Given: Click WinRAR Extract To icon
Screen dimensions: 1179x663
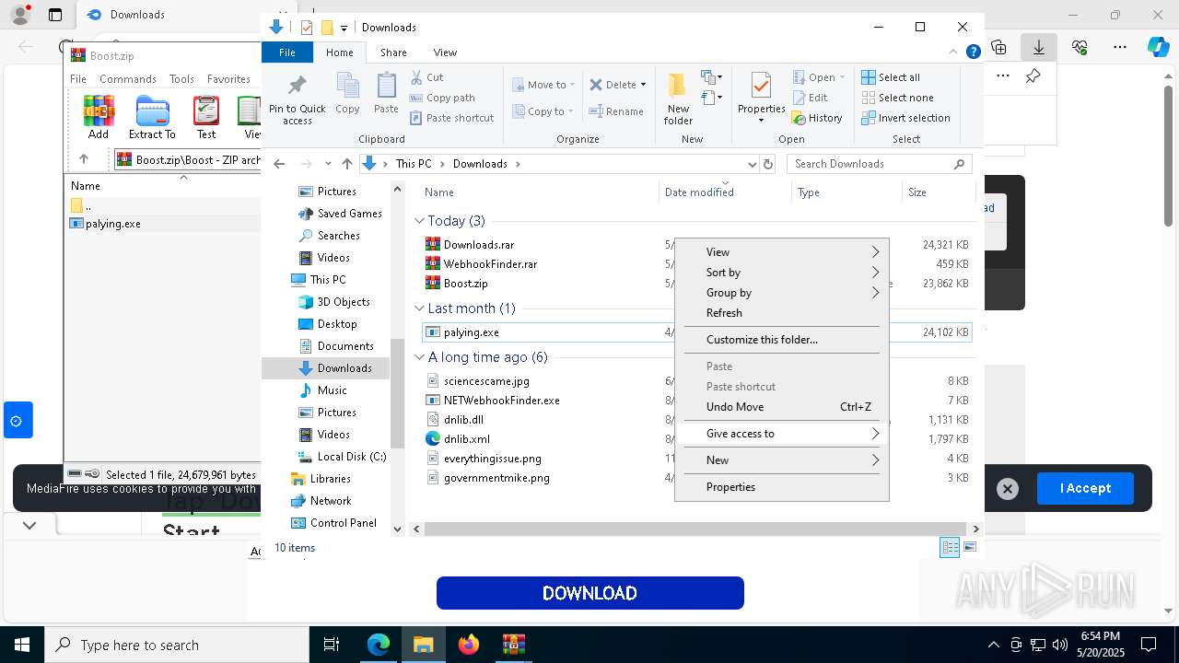Looking at the screenshot, I should pos(152,117).
